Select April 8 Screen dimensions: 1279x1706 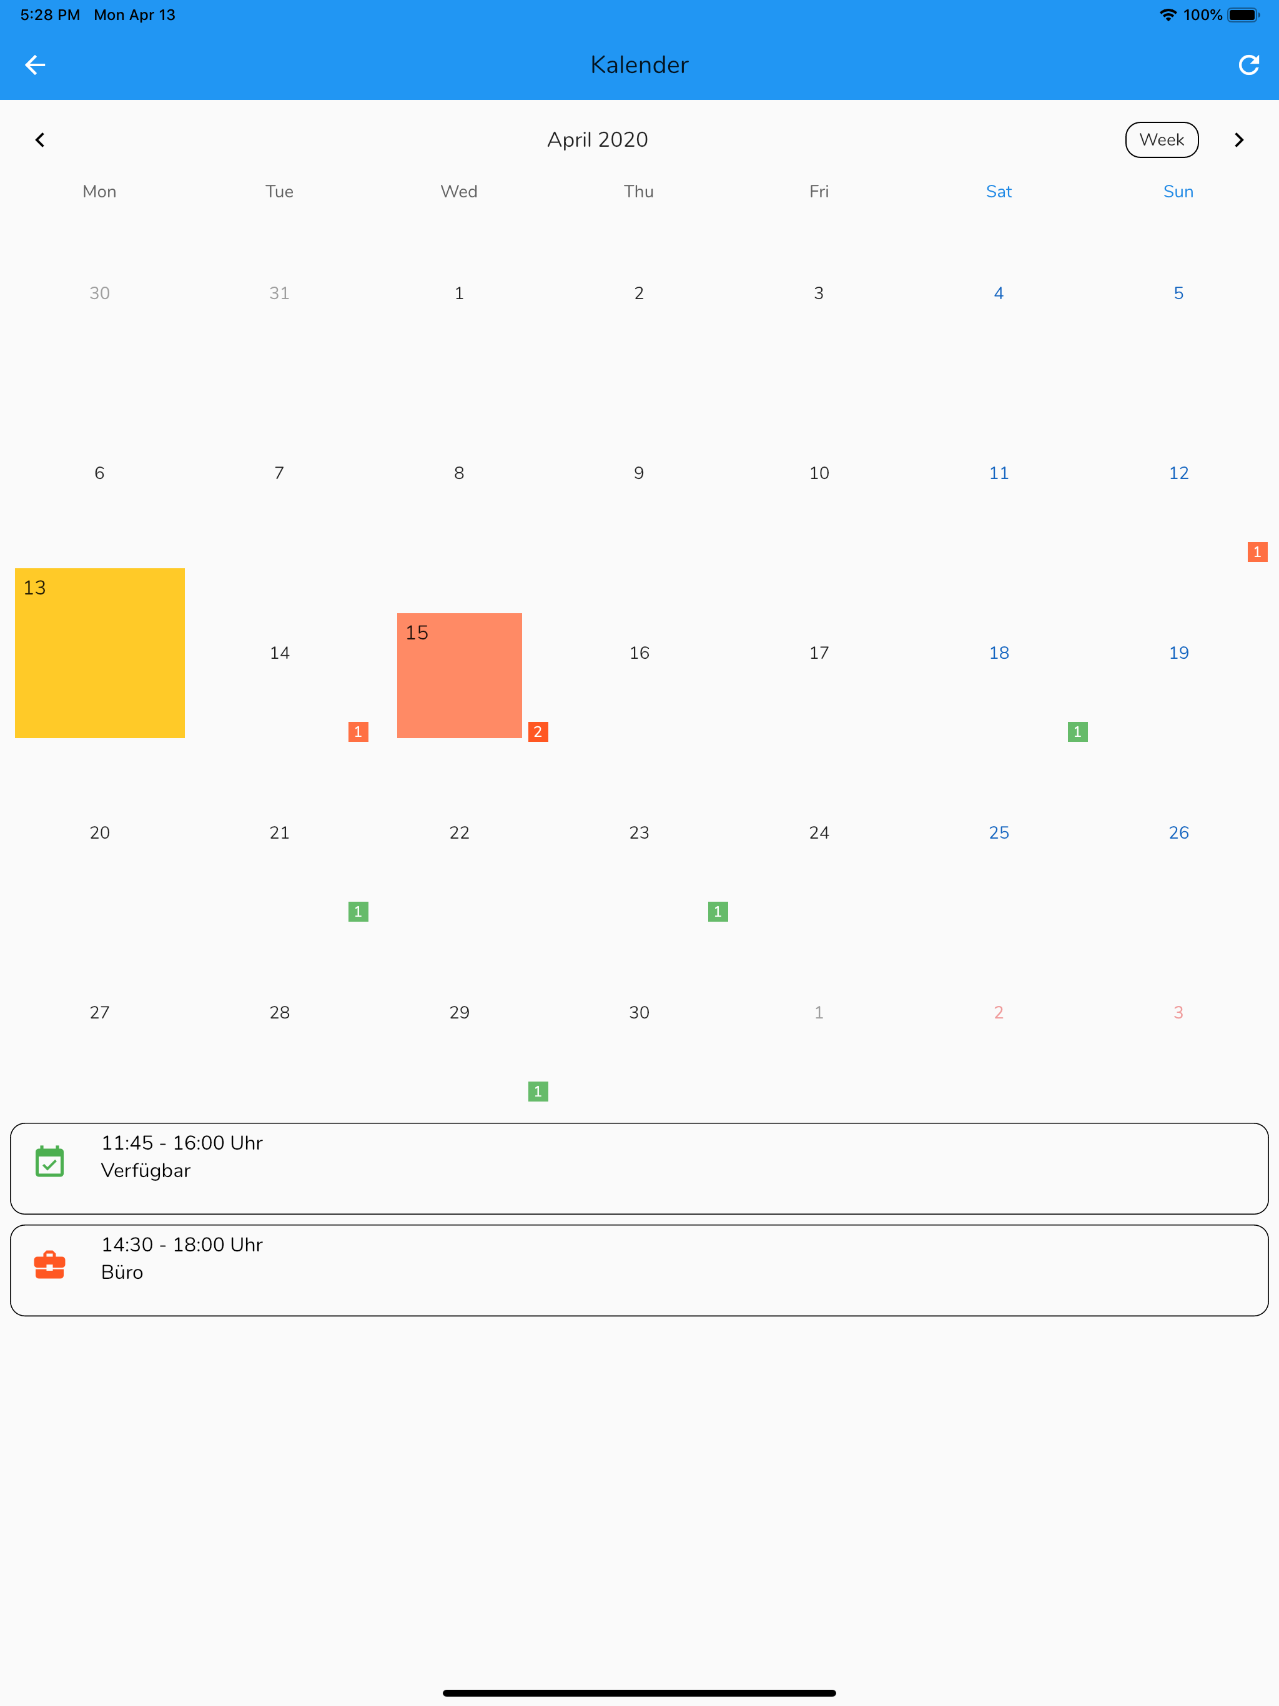pyautogui.click(x=459, y=473)
